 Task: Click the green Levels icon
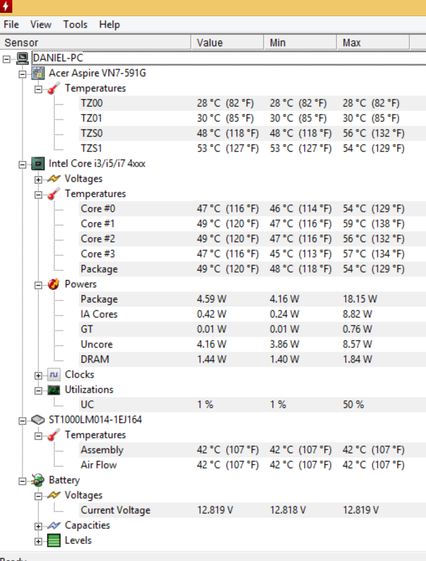click(x=54, y=540)
